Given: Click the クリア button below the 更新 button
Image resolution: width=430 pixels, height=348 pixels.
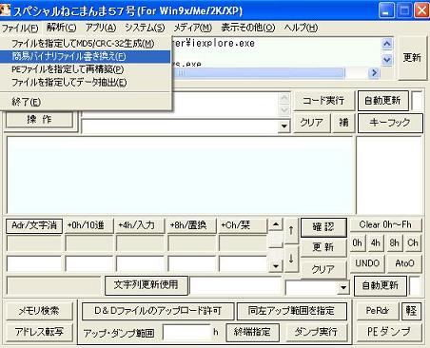Looking at the screenshot, I should pos(323,269).
